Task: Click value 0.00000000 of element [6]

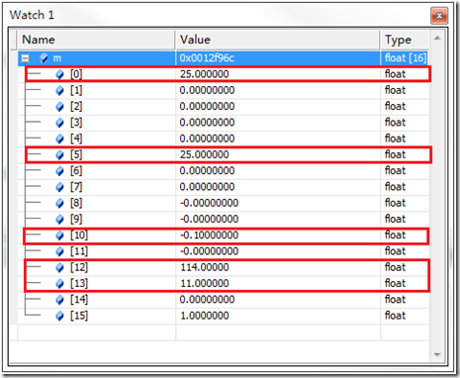Action: [x=207, y=171]
